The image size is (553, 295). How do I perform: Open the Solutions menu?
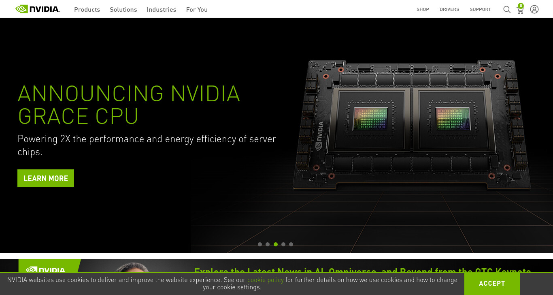pyautogui.click(x=123, y=9)
